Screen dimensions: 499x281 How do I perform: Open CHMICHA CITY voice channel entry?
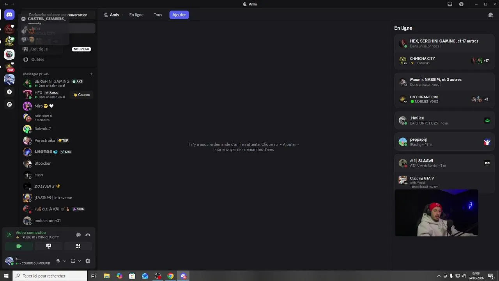tap(444, 60)
